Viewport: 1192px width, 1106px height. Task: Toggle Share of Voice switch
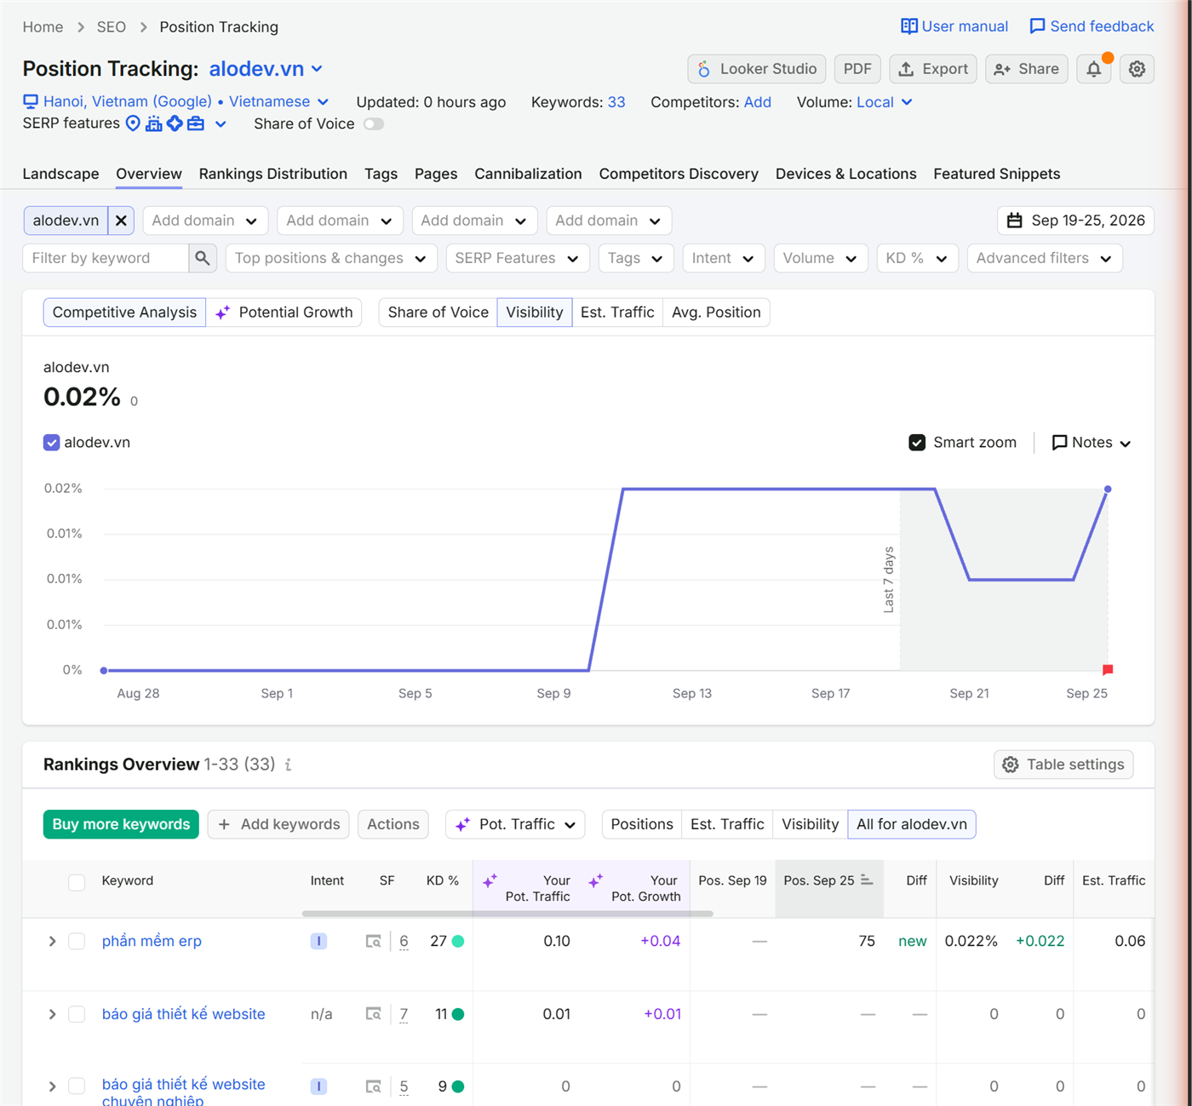[374, 124]
